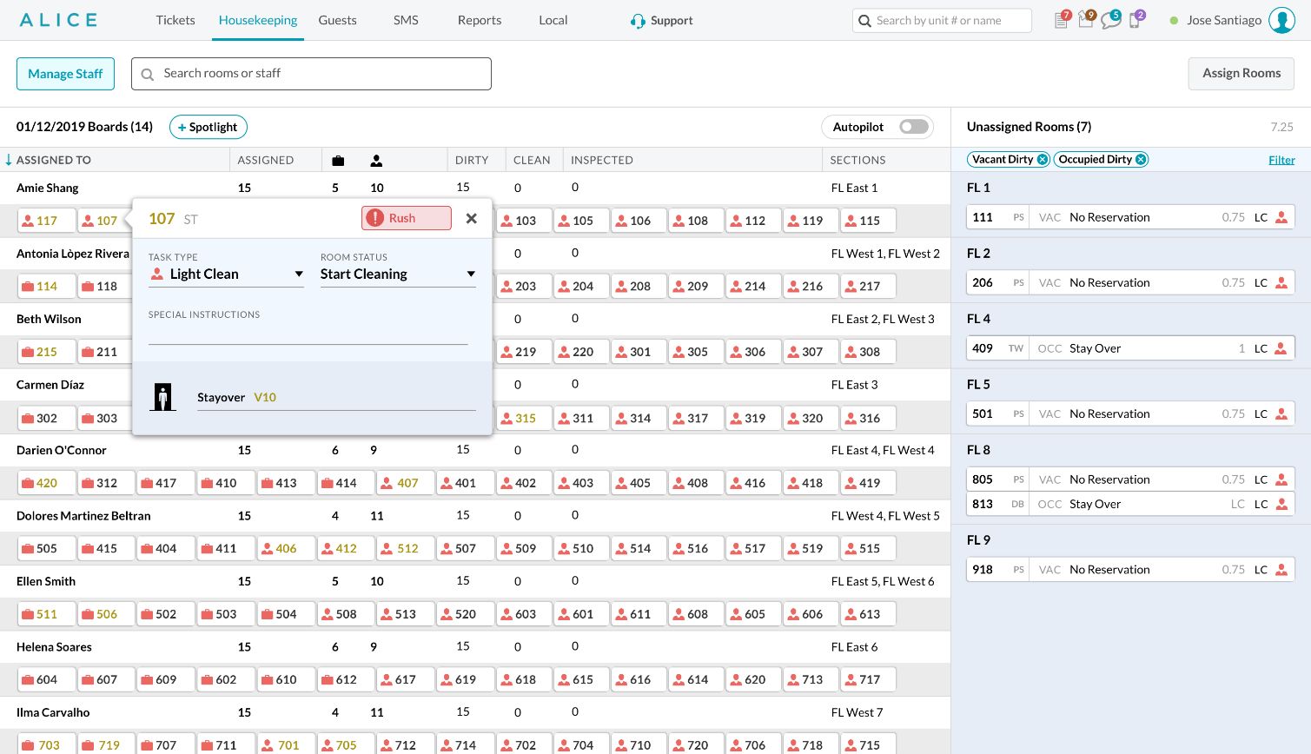
Task: Sort by the Assigned To column
Action: [x=53, y=161]
